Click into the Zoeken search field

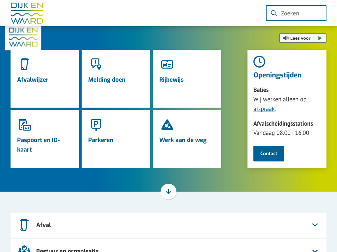tap(301, 13)
